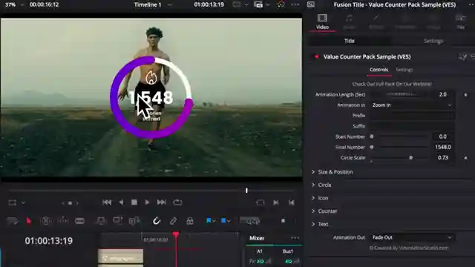
Task: Select the Blade Edit mode tool
Action: [x=79, y=221]
